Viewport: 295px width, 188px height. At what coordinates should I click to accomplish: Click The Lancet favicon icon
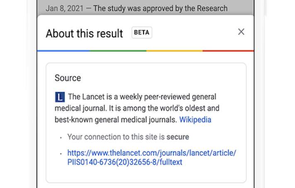click(60, 97)
